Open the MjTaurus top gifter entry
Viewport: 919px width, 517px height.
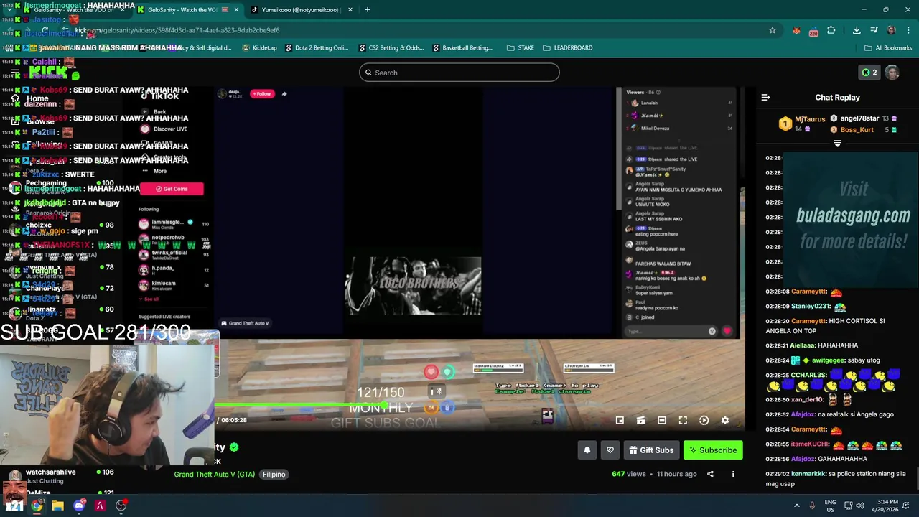pyautogui.click(x=803, y=124)
